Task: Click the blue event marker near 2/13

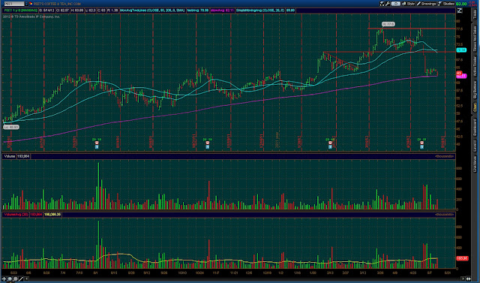Action: pos(330,147)
